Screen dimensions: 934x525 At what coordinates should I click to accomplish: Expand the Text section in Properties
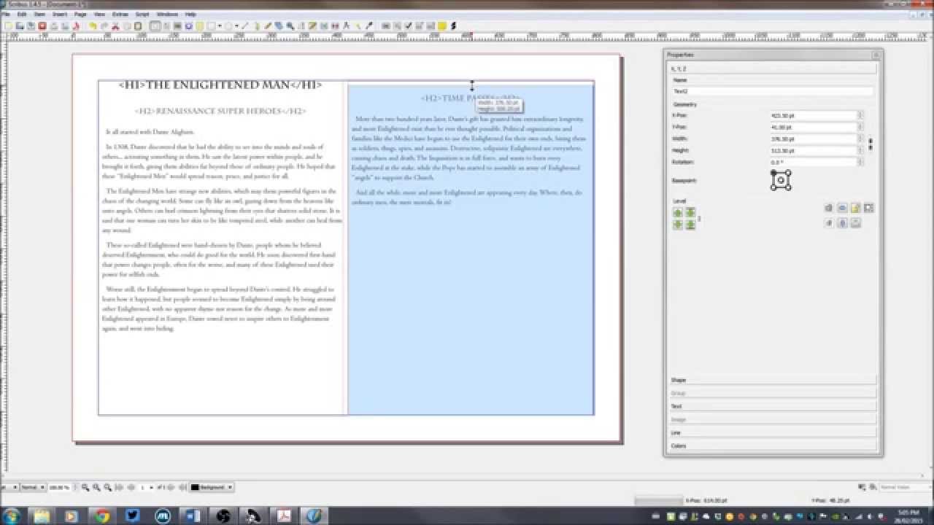773,406
